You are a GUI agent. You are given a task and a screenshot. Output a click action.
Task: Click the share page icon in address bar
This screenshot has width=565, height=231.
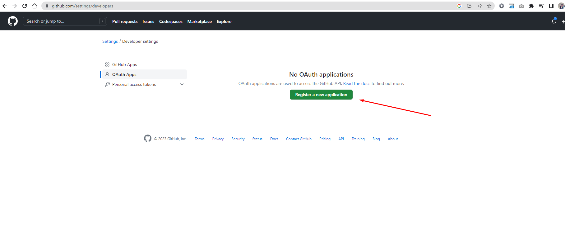coord(479,6)
